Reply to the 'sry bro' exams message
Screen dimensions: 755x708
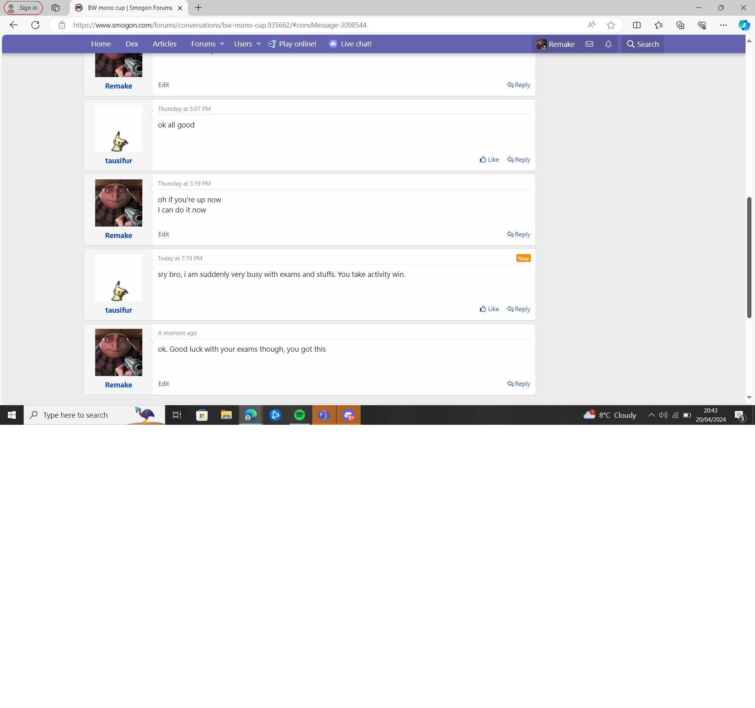coord(518,309)
